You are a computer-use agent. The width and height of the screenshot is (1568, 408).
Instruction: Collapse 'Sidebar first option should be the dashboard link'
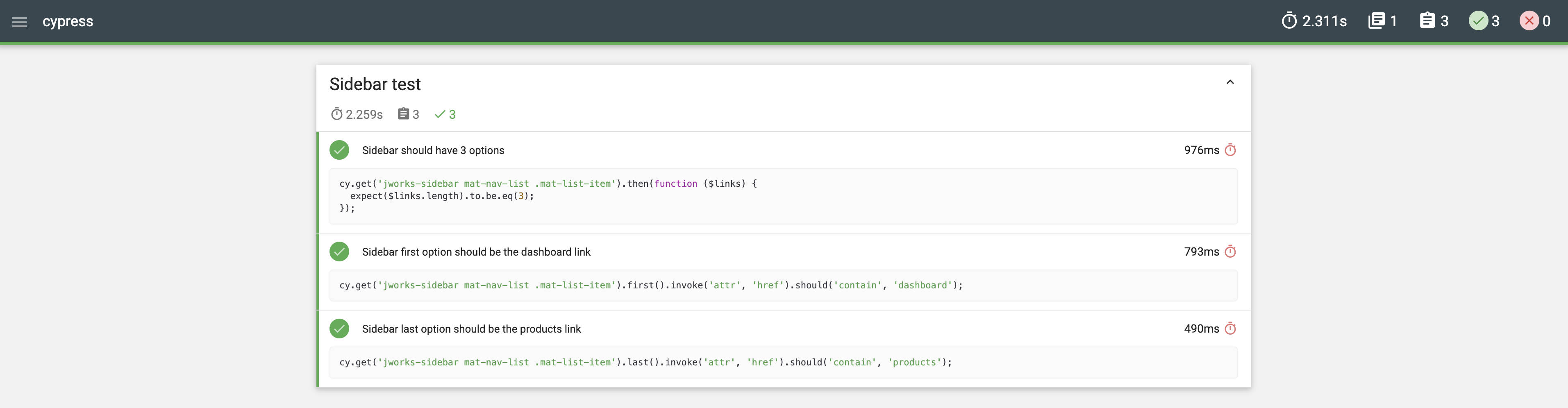(784, 252)
